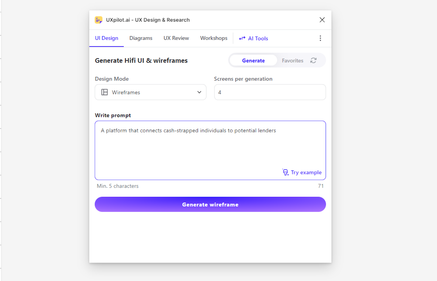Click the Try example link
Image resolution: width=437 pixels, height=281 pixels.
pyautogui.click(x=306, y=172)
